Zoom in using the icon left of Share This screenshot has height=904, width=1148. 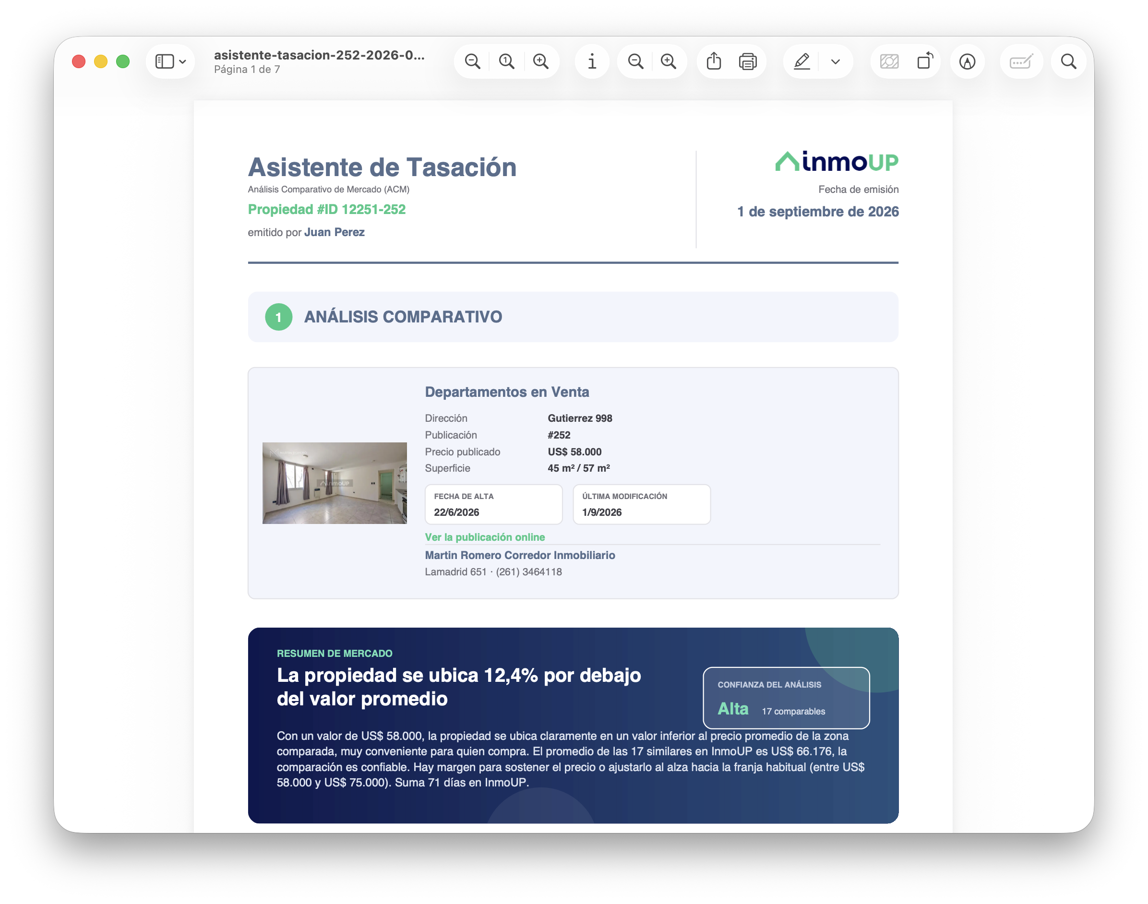click(669, 61)
